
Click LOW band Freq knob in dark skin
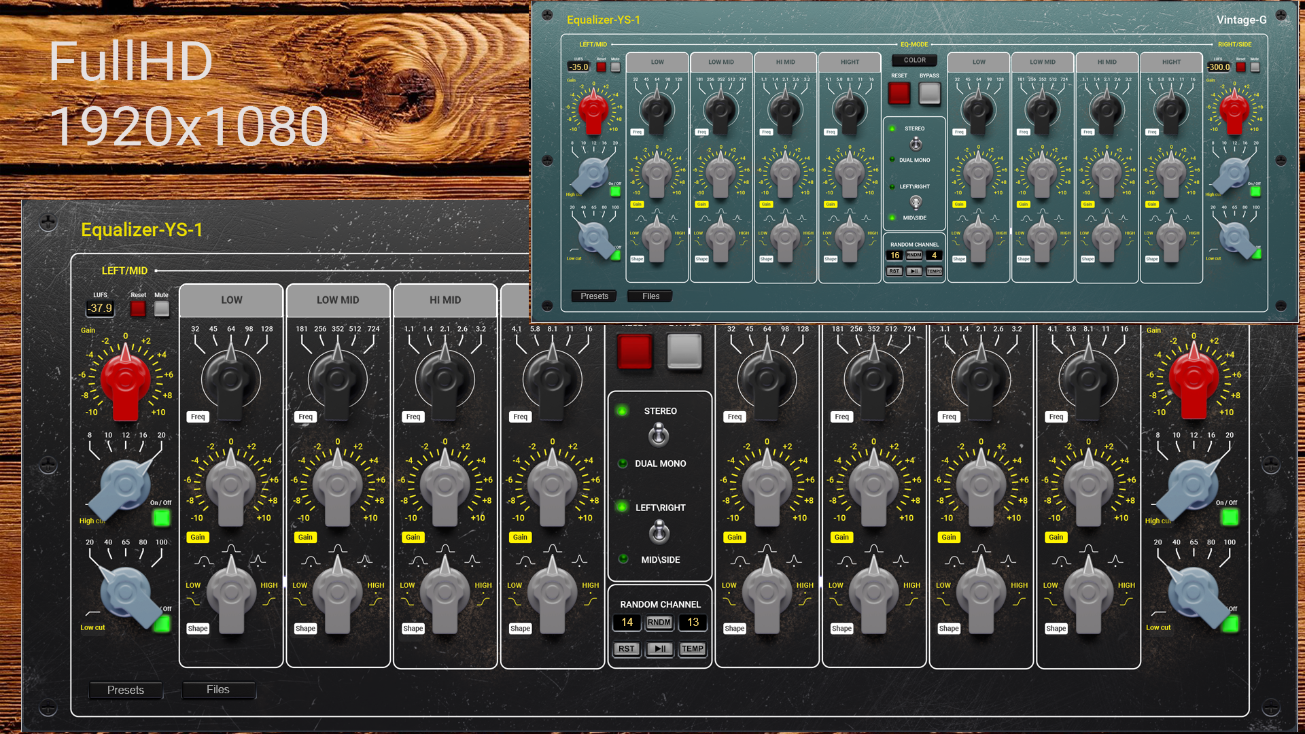[231, 379]
